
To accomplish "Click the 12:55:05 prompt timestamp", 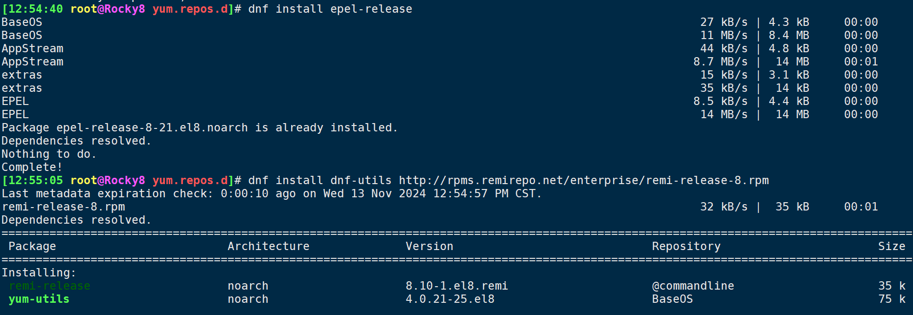I will pos(32,181).
